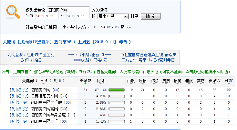The image size is (237, 130).
Task: Click the 87.14% green progress bar
Action: point(116,90)
